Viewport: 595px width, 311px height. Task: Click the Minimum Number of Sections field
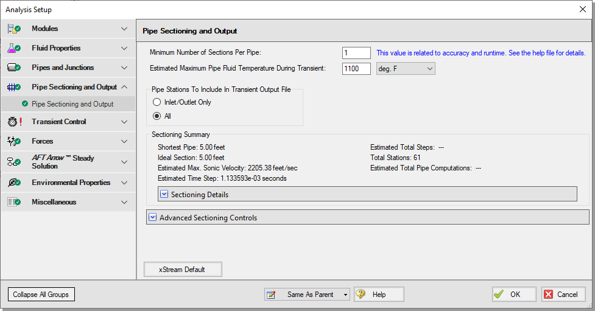(356, 53)
